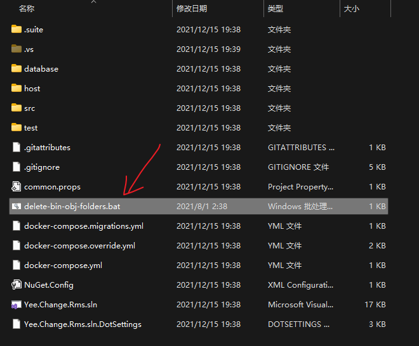The height and width of the screenshot is (346, 419).
Task: Select Yee.Change.Rms.sln.DotSettings file name
Action: tap(83, 324)
